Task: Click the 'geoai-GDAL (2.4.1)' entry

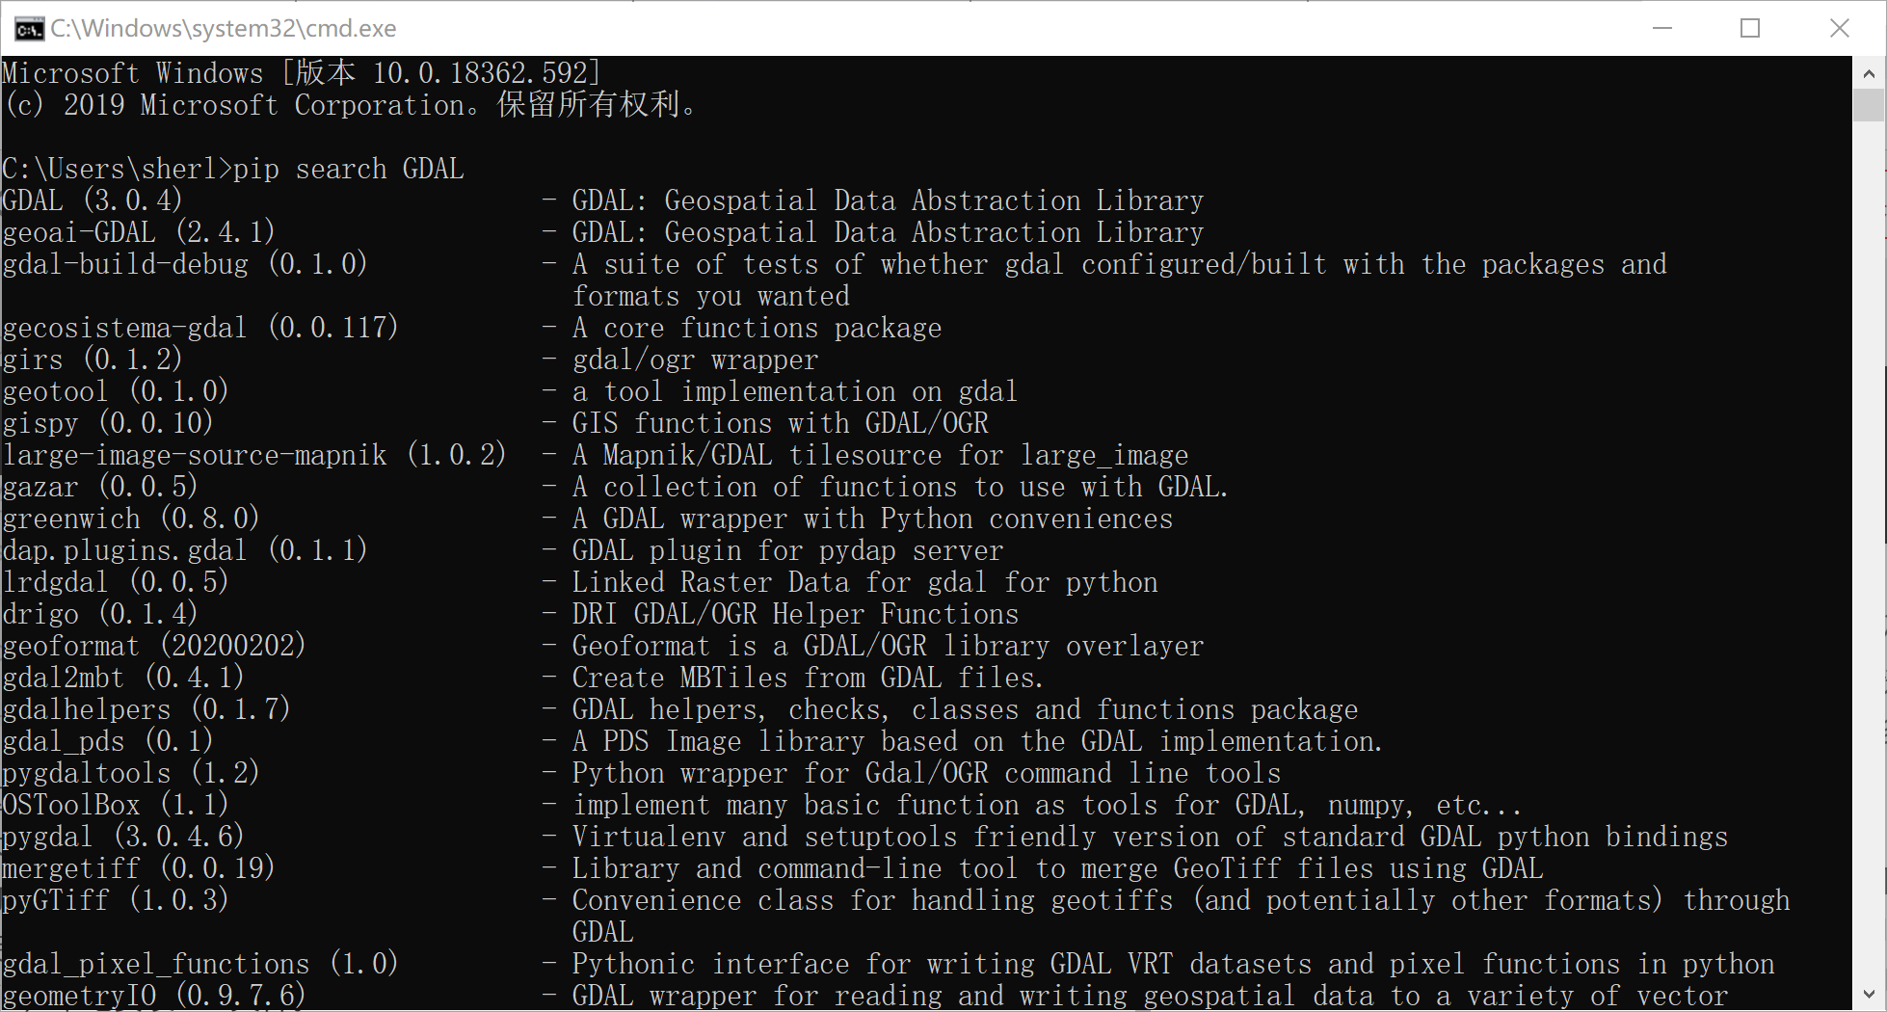Action: (139, 232)
